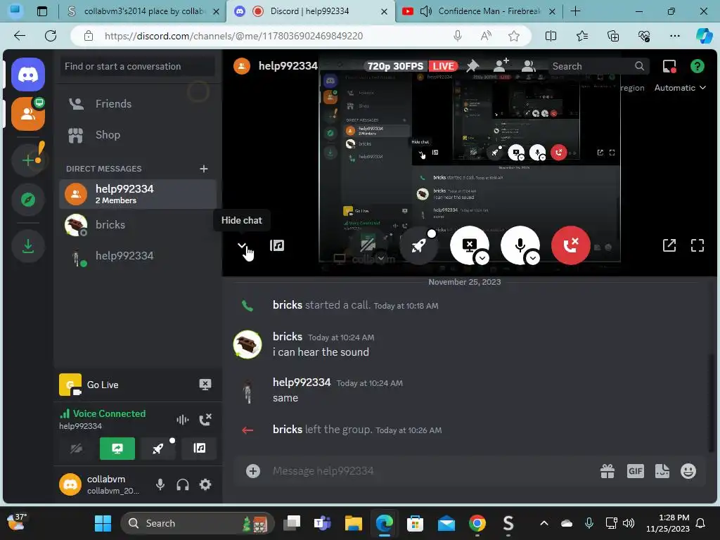Open bricks direct message
This screenshot has width=720, height=540.
pos(138,225)
